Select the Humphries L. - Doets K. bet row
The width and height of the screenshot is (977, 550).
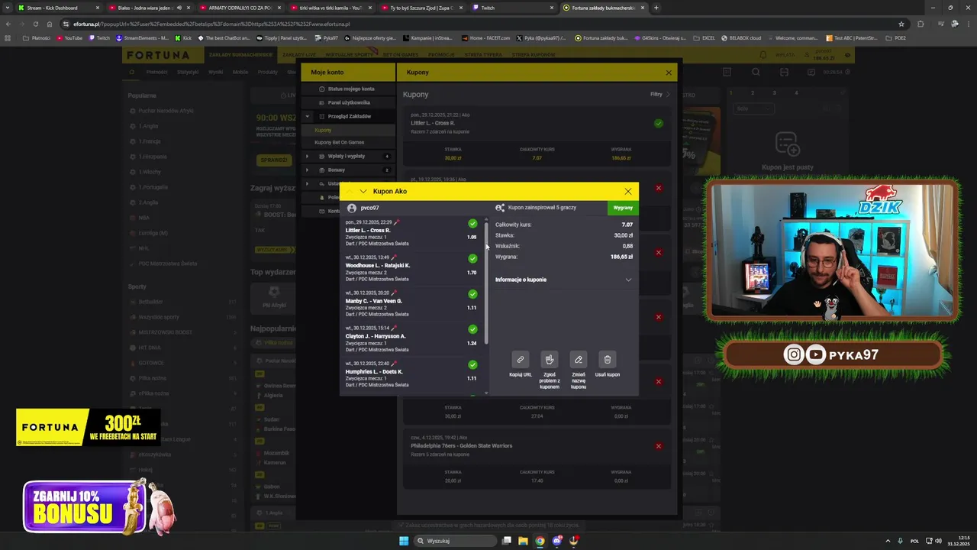coord(413,374)
